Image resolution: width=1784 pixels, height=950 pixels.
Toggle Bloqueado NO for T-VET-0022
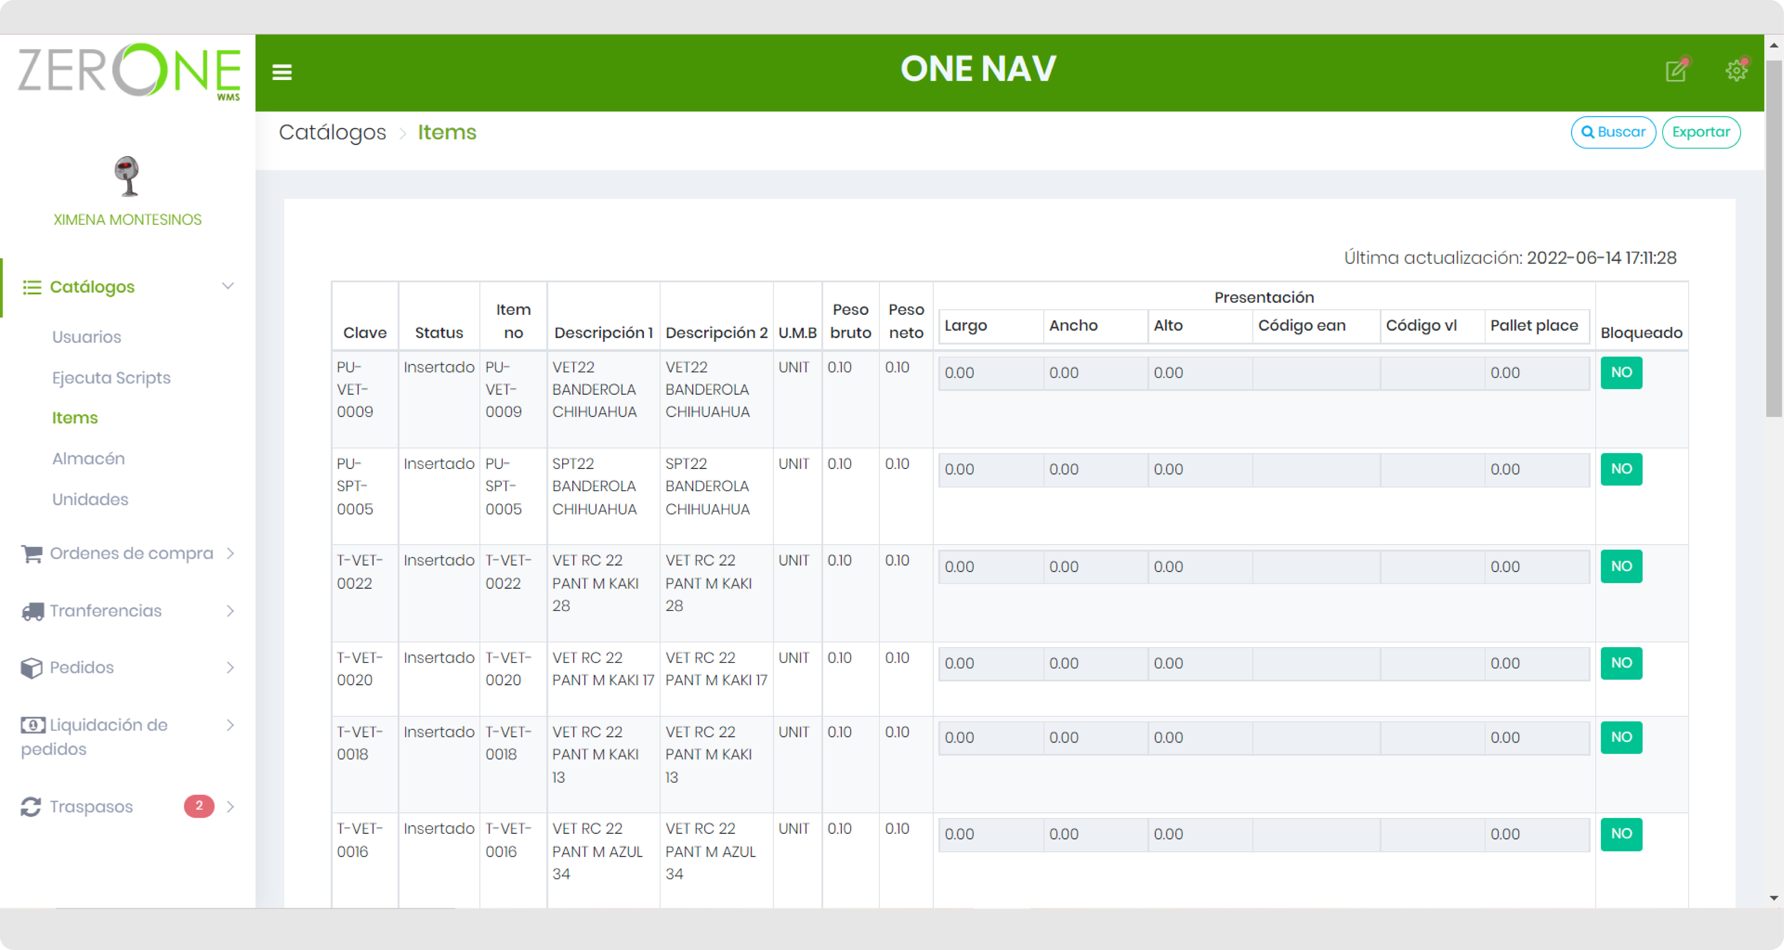[1621, 567]
